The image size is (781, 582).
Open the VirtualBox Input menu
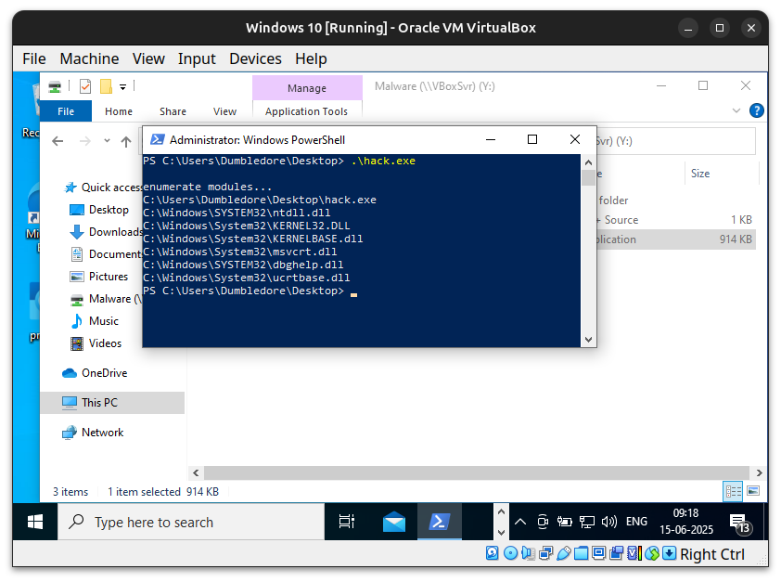(x=197, y=58)
